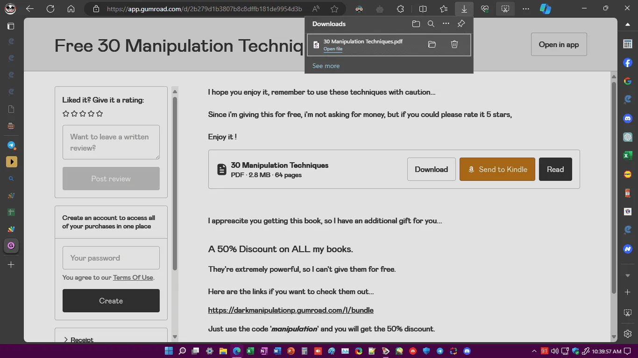Open the Terms Of Use link

(x=133, y=277)
